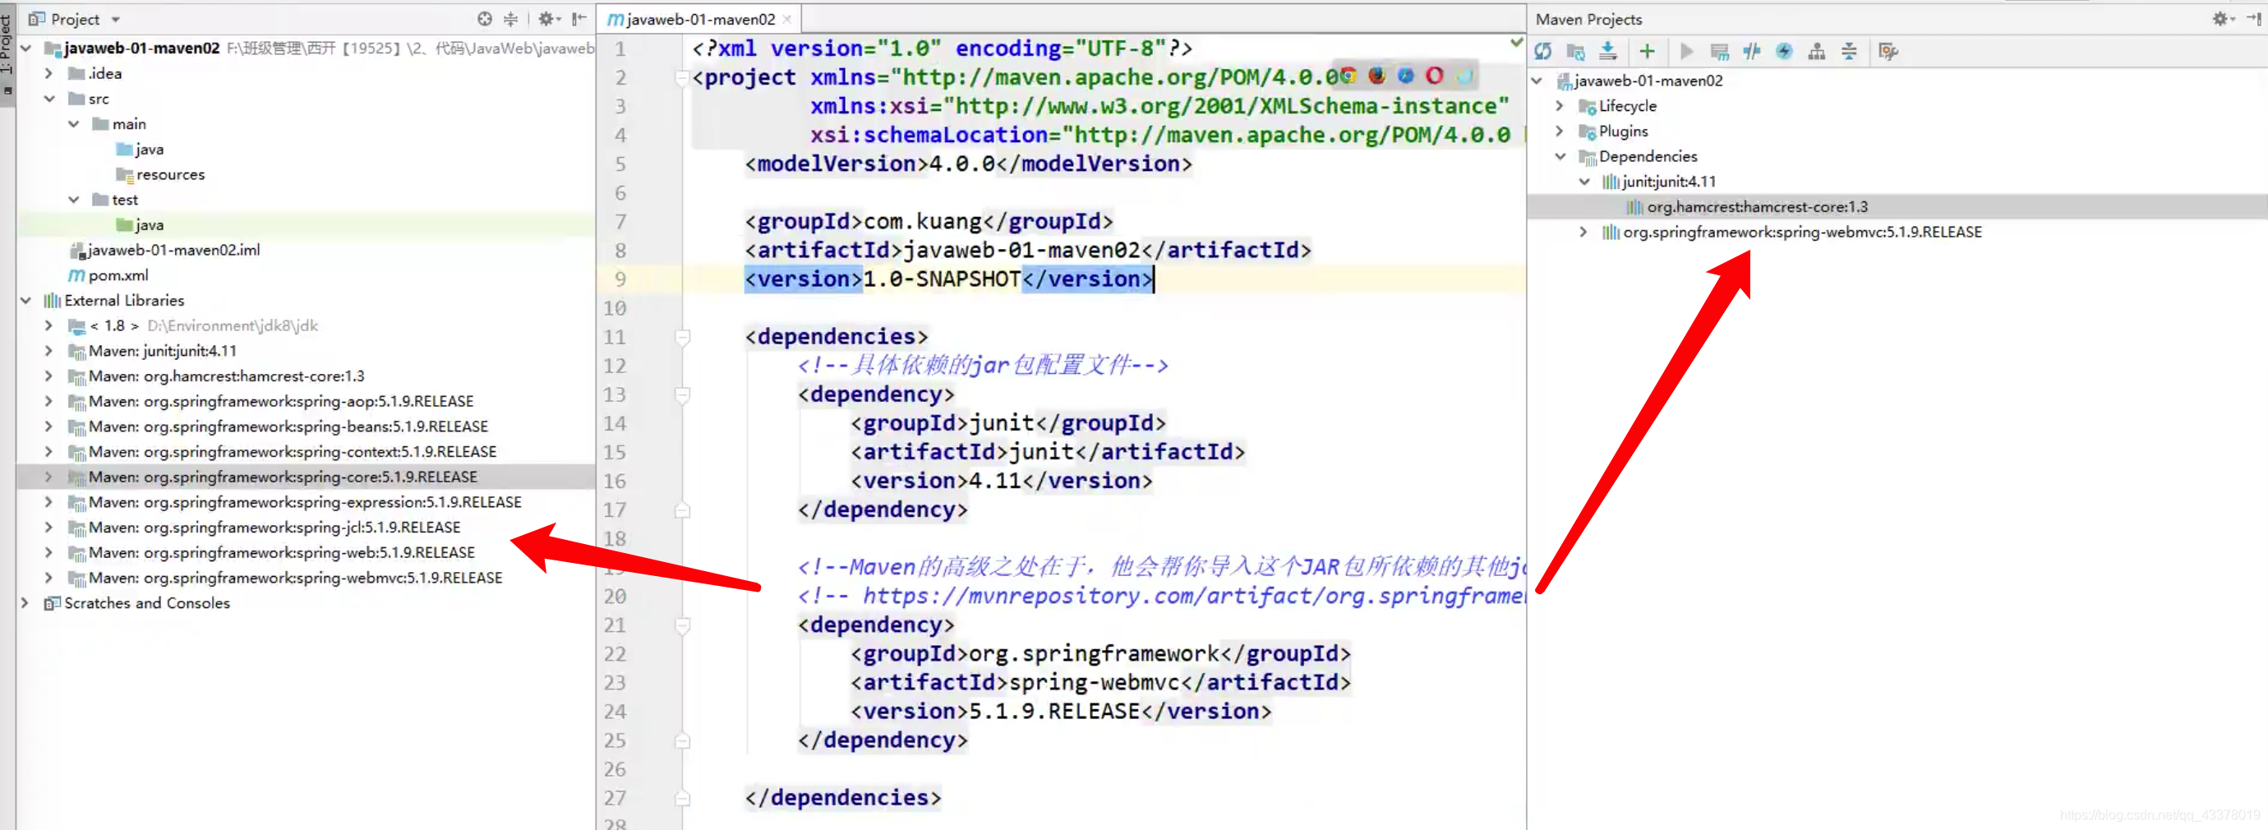Hide the Maven Projects panel

[x=2253, y=18]
